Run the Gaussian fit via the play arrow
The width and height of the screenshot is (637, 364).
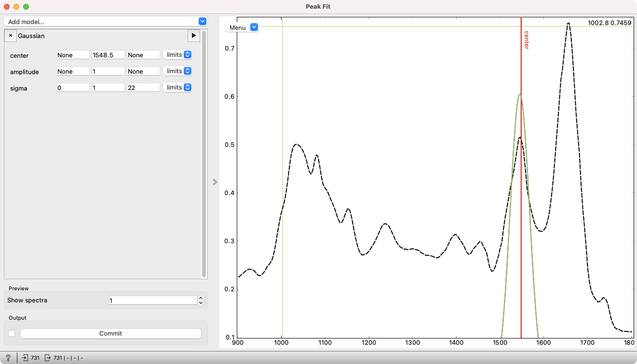click(194, 36)
